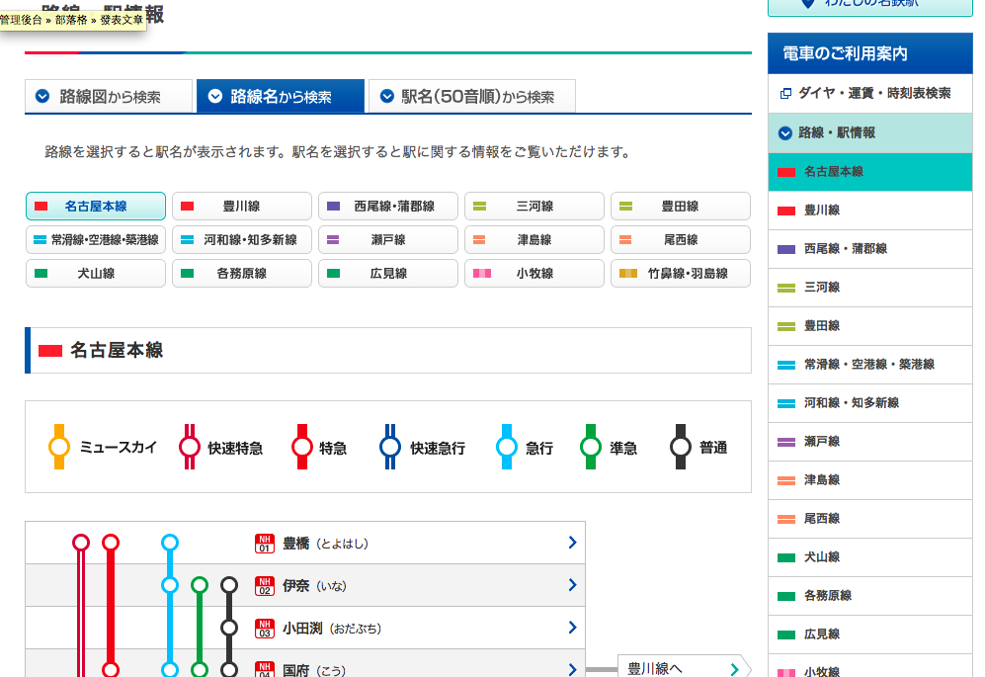Viewport: 985px width, 677px height.
Task: Open sidebar 豊川線 item
Action: (x=870, y=210)
